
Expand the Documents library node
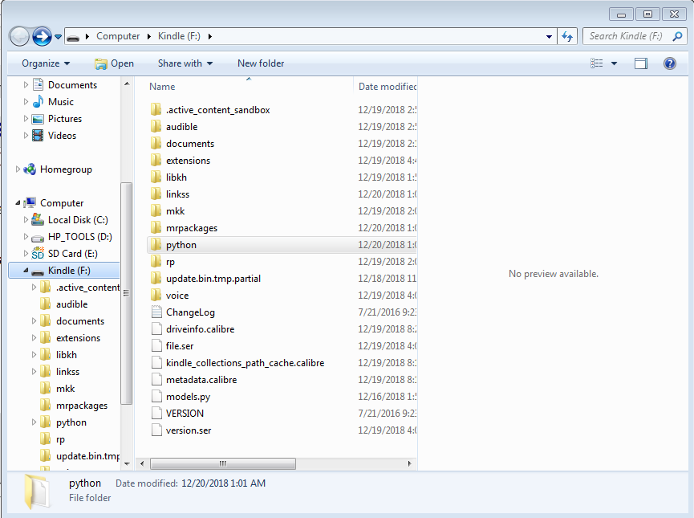coord(26,84)
